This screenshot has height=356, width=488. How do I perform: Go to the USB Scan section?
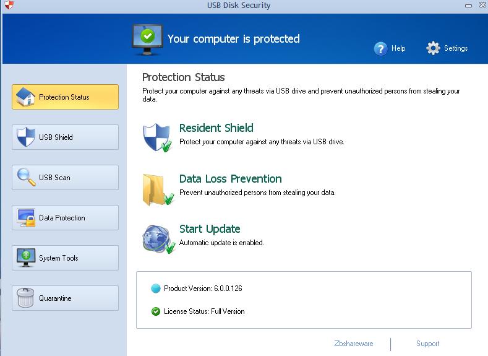(x=65, y=177)
